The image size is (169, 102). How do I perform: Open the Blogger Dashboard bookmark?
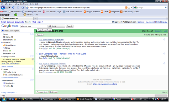(x=92, y=12)
